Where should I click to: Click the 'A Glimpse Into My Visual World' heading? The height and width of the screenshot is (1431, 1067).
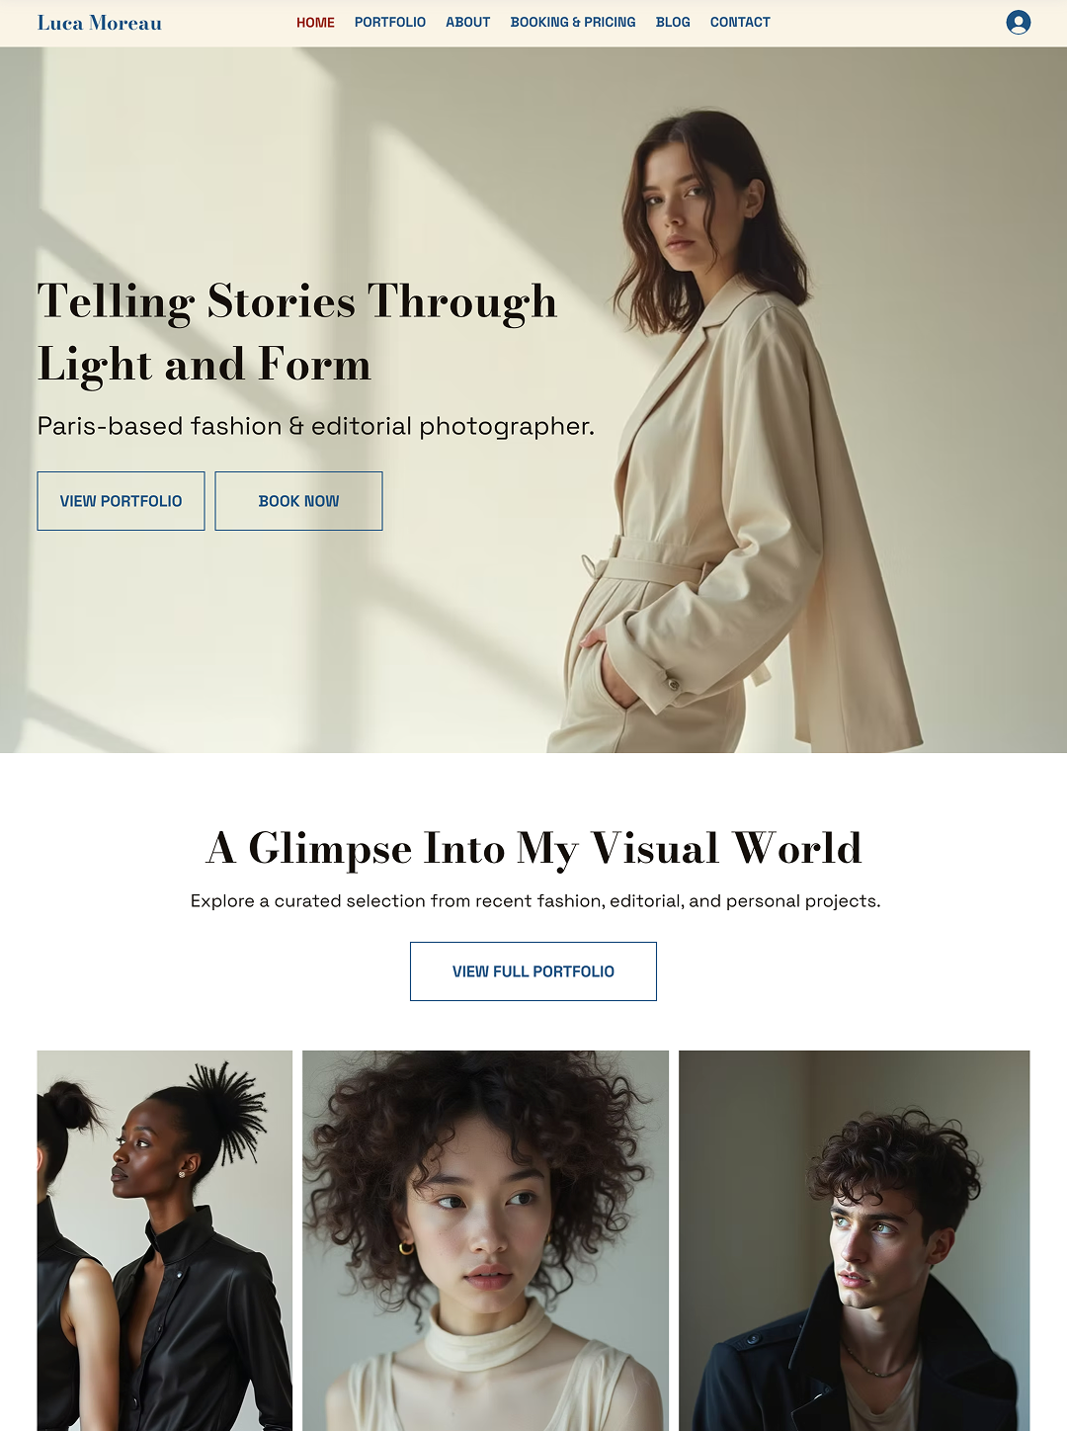(x=533, y=849)
